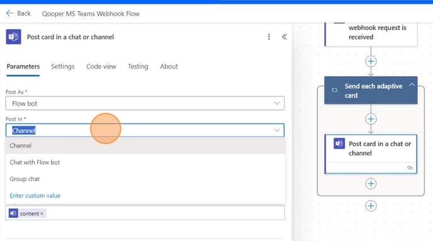Collapse the panel with double chevron icon
Viewport: 433px width, 241px height.
(284, 36)
